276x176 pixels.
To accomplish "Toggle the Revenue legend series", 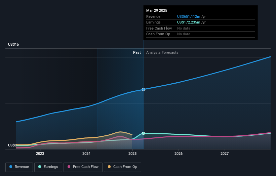I will tap(19, 167).
